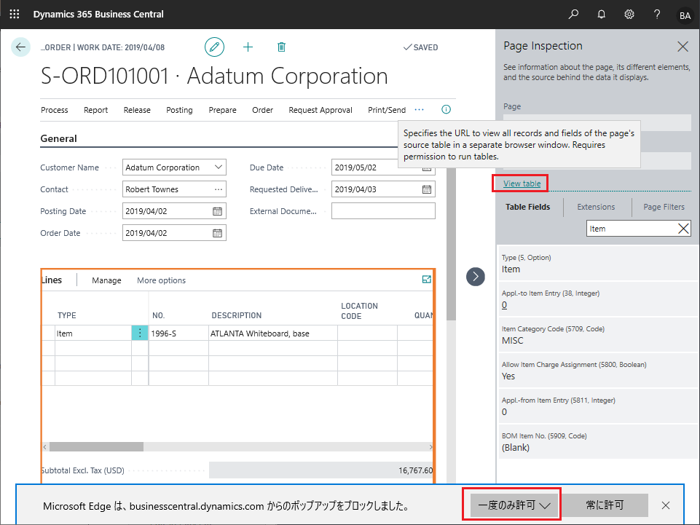Clear the Item filter text

[x=683, y=229]
